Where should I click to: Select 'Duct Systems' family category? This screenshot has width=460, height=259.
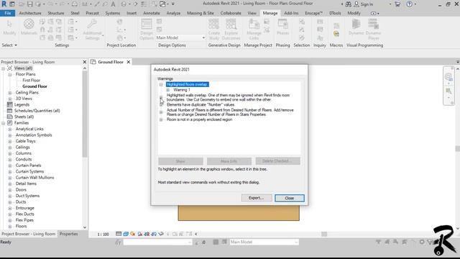pos(27,196)
